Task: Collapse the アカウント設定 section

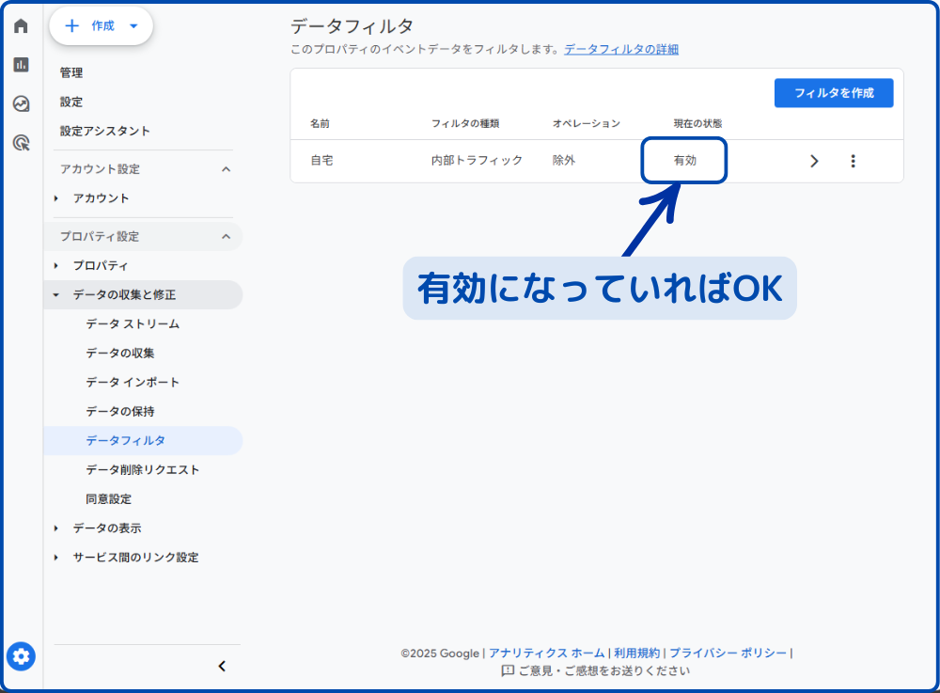Action: (226, 169)
